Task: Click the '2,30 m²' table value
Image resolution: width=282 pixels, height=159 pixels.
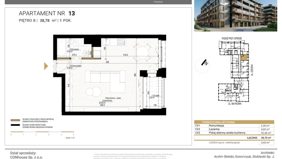Action: (265, 126)
